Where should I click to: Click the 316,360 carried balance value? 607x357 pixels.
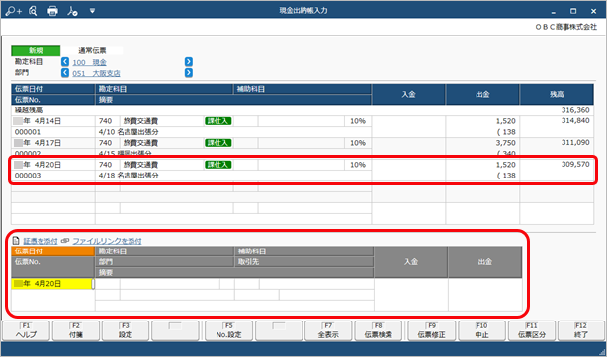575,110
